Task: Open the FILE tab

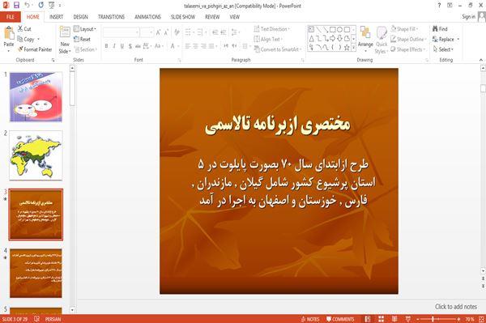Action: [11, 17]
